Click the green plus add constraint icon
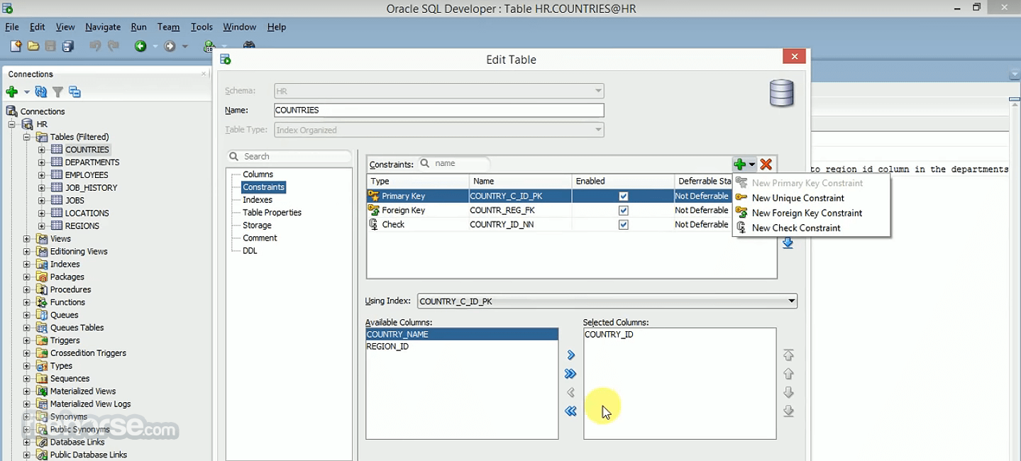The width and height of the screenshot is (1021, 461). click(740, 165)
